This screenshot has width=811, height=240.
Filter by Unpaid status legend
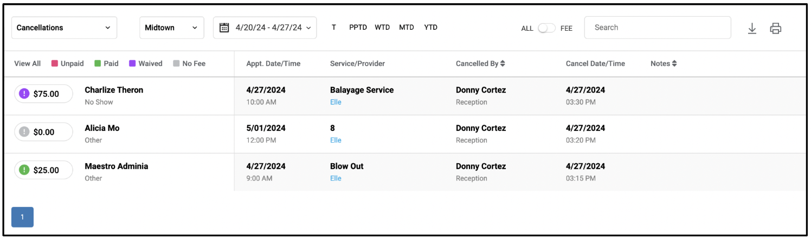pyautogui.click(x=68, y=64)
